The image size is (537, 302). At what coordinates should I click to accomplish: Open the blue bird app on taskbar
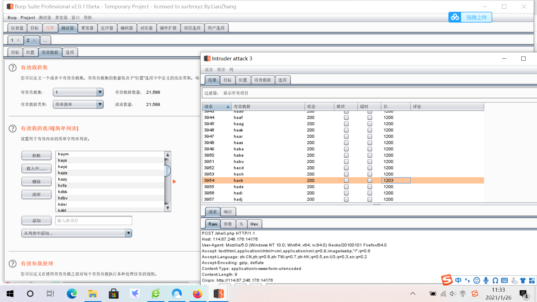click(135, 294)
